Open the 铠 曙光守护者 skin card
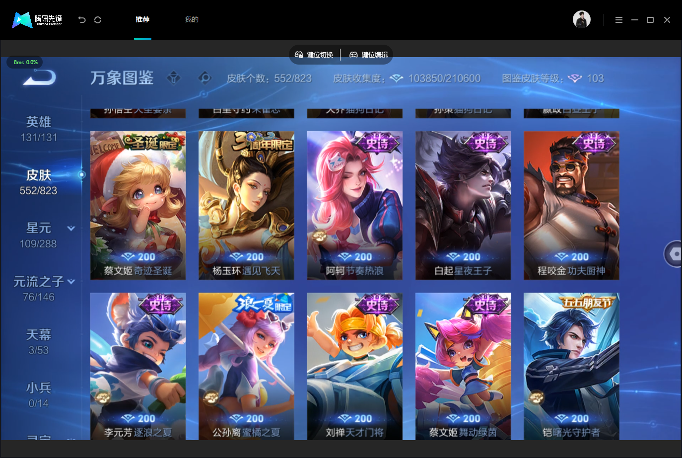Viewport: 682px width, 458px height. click(571, 366)
